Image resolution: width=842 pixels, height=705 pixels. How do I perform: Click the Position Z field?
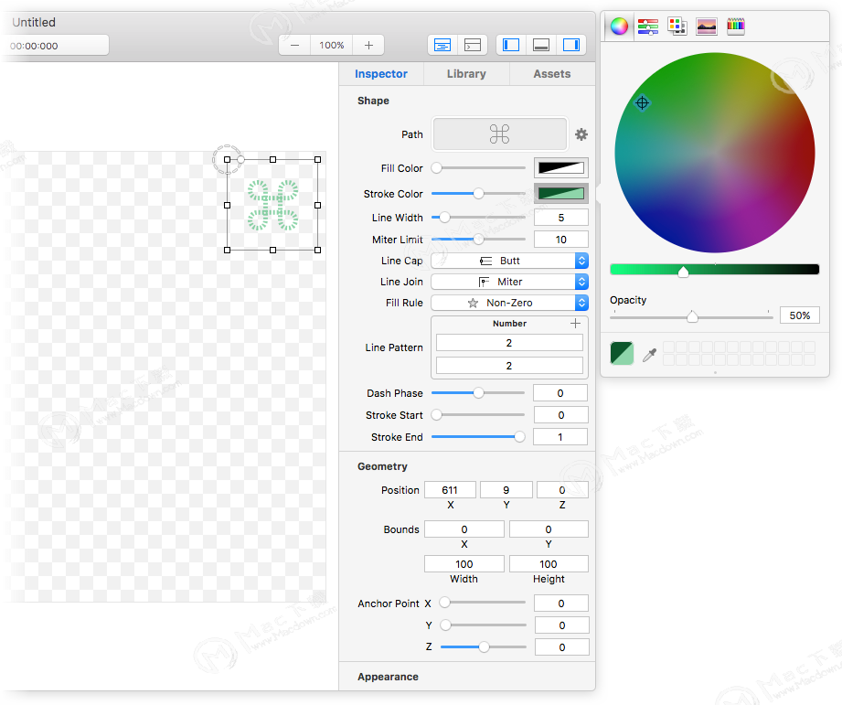(562, 490)
